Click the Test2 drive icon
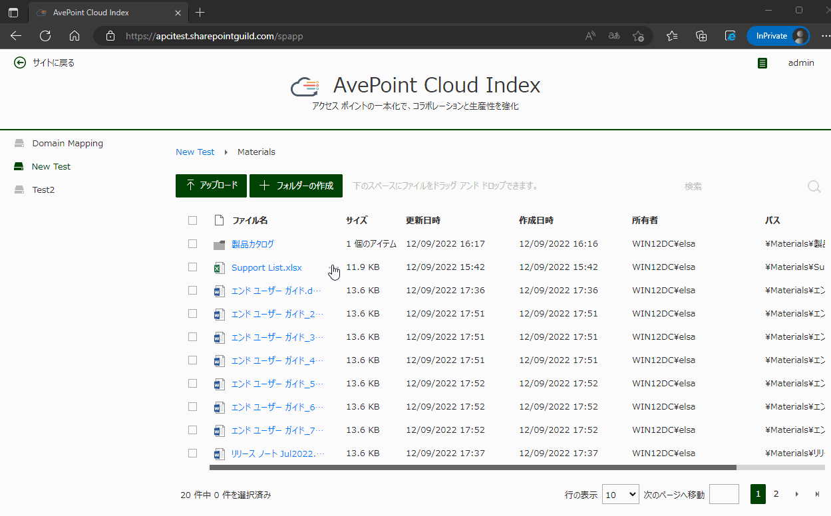831x516 pixels. 19,190
